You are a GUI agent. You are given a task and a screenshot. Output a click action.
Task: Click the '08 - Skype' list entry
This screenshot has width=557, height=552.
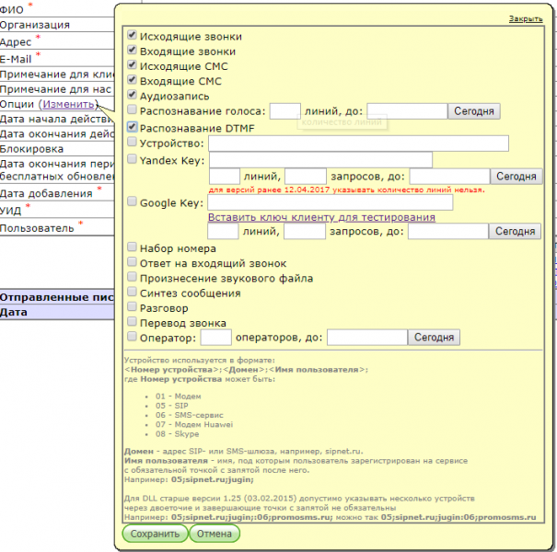point(177,434)
